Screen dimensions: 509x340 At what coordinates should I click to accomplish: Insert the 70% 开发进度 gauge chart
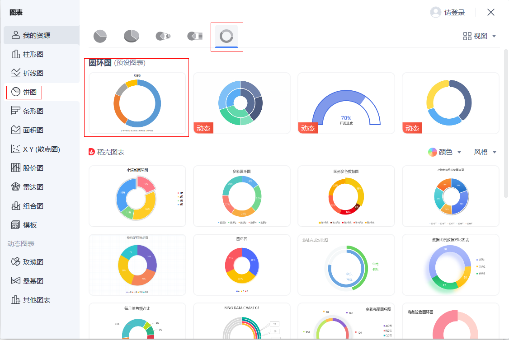click(x=346, y=103)
